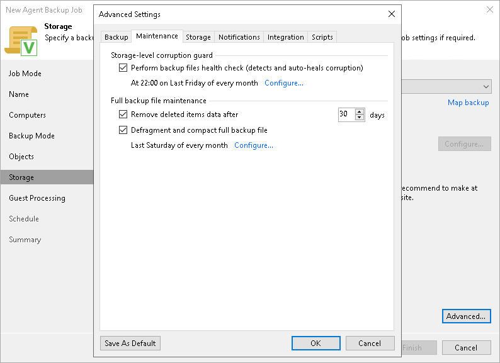Click the days number input field
The height and width of the screenshot is (363, 500).
point(346,114)
